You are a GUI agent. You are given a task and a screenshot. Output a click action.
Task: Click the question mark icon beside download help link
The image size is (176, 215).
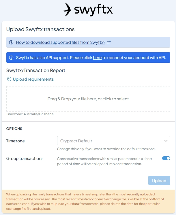pos(11,42)
